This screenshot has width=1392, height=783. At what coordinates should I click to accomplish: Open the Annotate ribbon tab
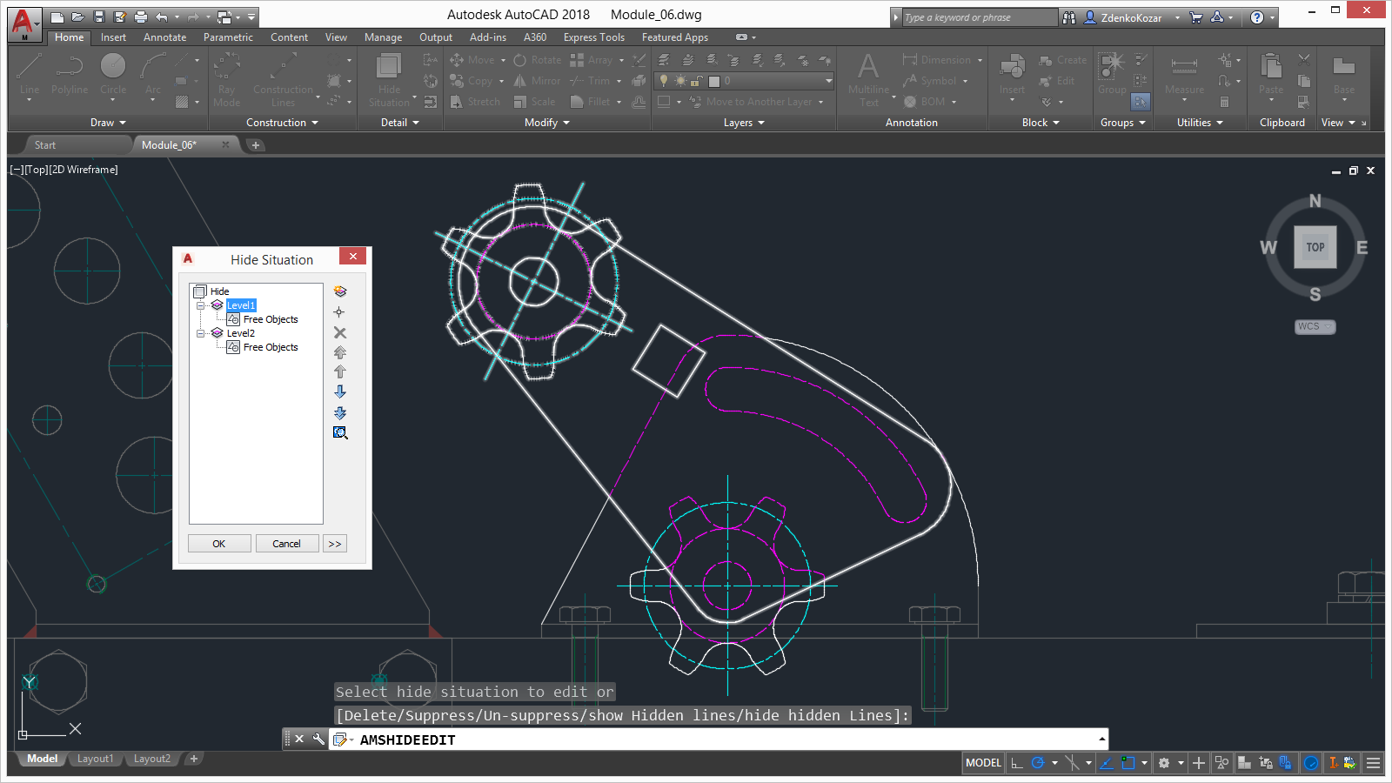point(164,37)
